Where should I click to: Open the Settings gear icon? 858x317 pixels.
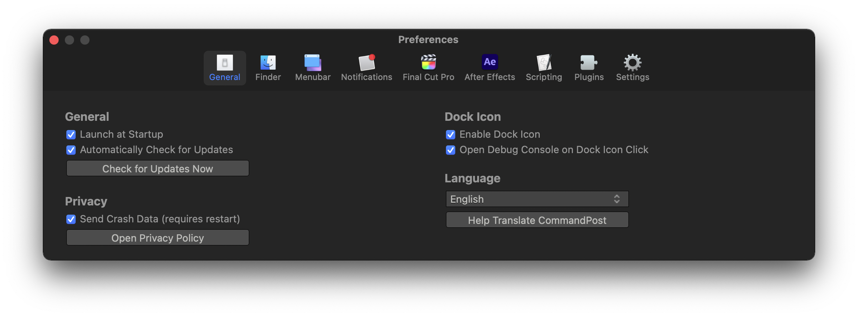click(632, 62)
